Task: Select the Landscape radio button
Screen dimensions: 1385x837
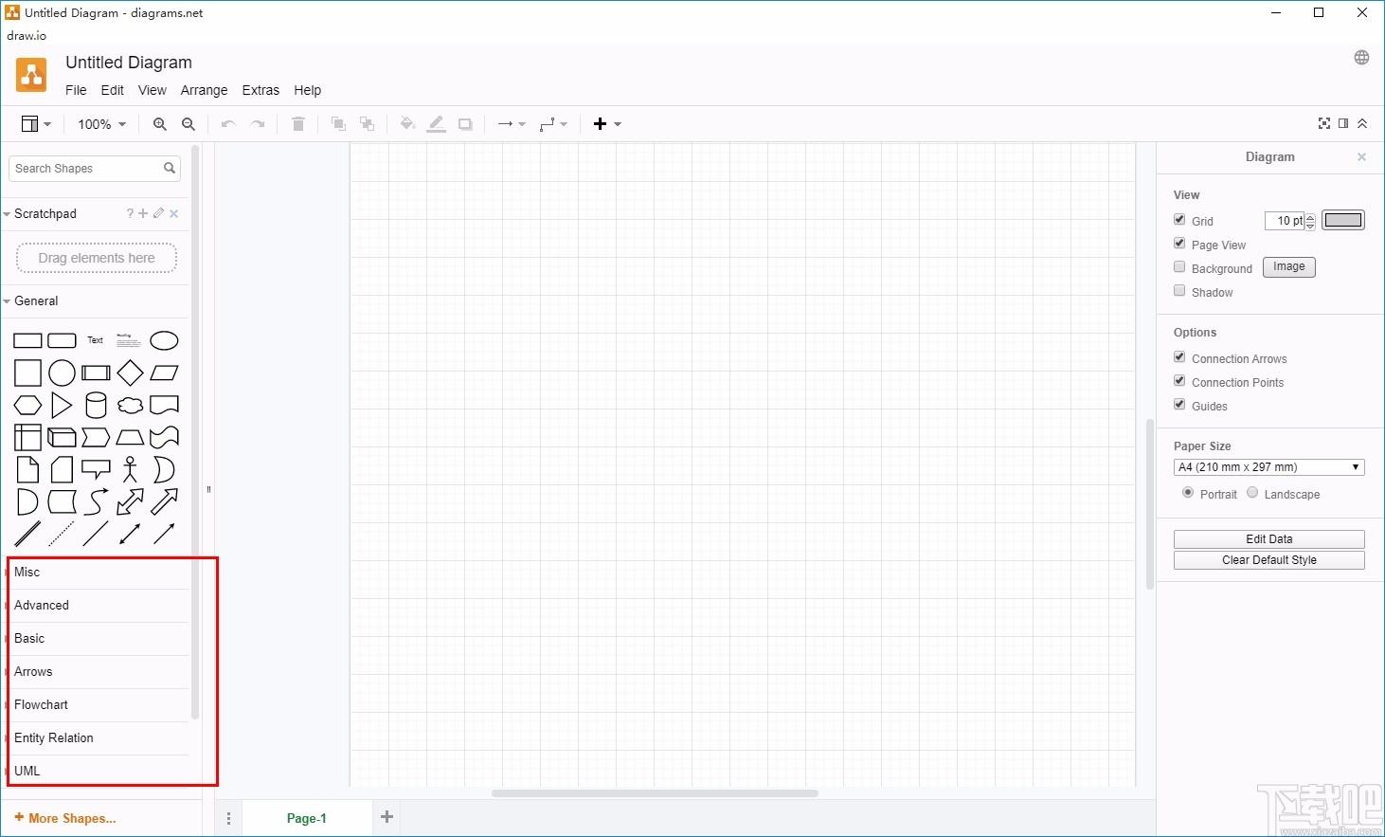Action: click(1252, 493)
